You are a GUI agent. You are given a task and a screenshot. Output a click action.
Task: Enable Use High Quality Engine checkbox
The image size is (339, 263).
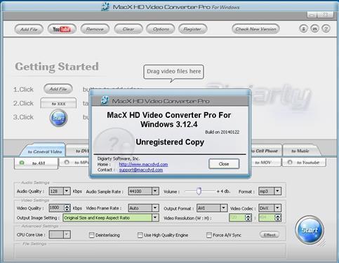(x=140, y=235)
